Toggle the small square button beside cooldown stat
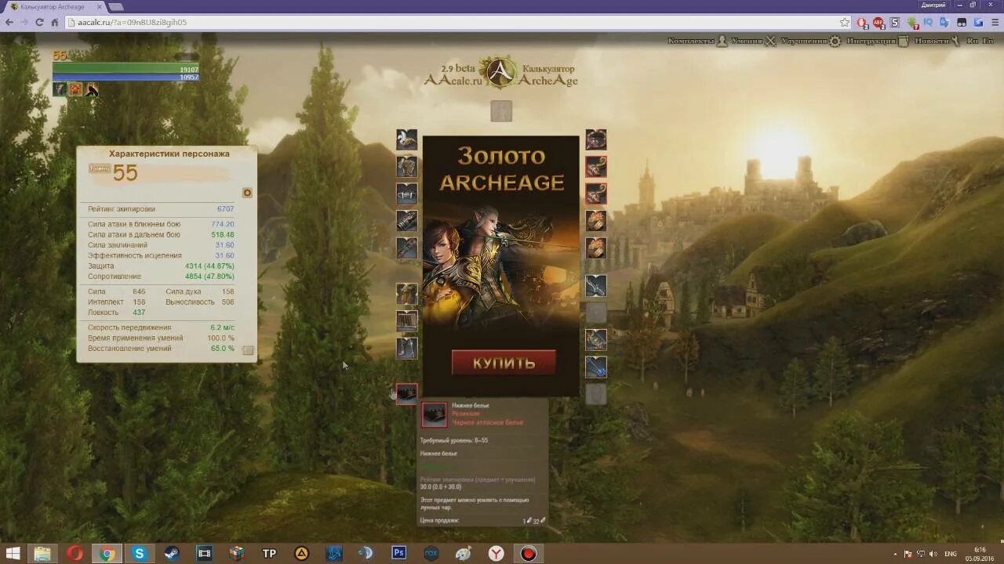This screenshot has width=1004, height=564. (x=248, y=350)
